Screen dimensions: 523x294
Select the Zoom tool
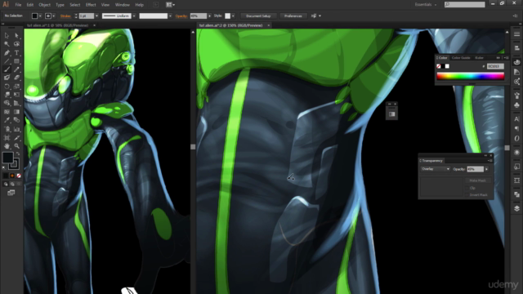[16, 146]
